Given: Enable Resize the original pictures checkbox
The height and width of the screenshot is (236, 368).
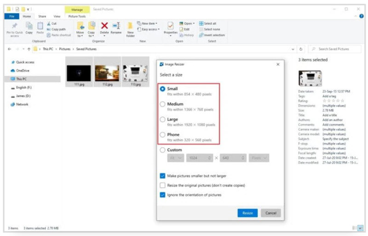Looking at the screenshot, I should tap(162, 185).
